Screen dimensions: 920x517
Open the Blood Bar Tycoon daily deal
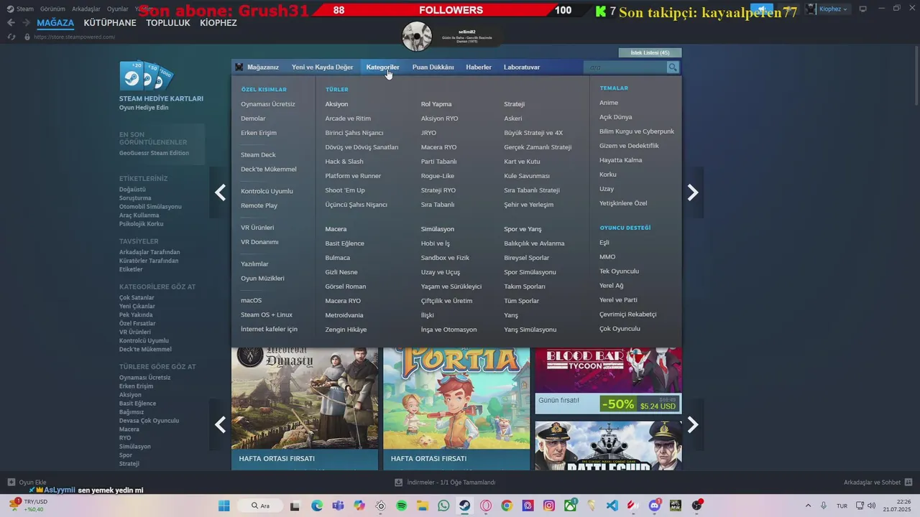click(x=608, y=381)
